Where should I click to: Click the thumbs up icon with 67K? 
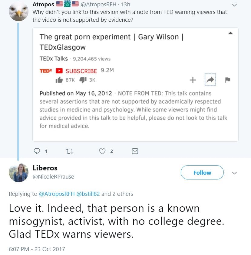[x=59, y=80]
